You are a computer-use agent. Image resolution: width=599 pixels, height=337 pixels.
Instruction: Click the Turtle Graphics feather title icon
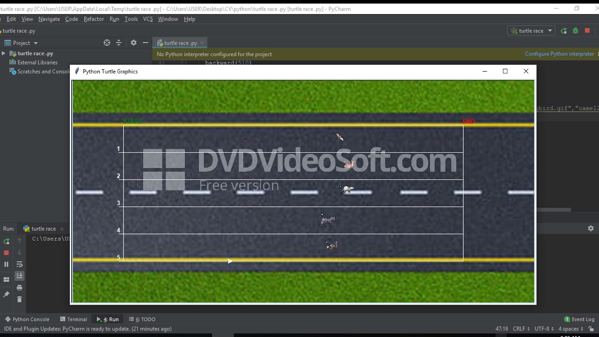tap(77, 71)
